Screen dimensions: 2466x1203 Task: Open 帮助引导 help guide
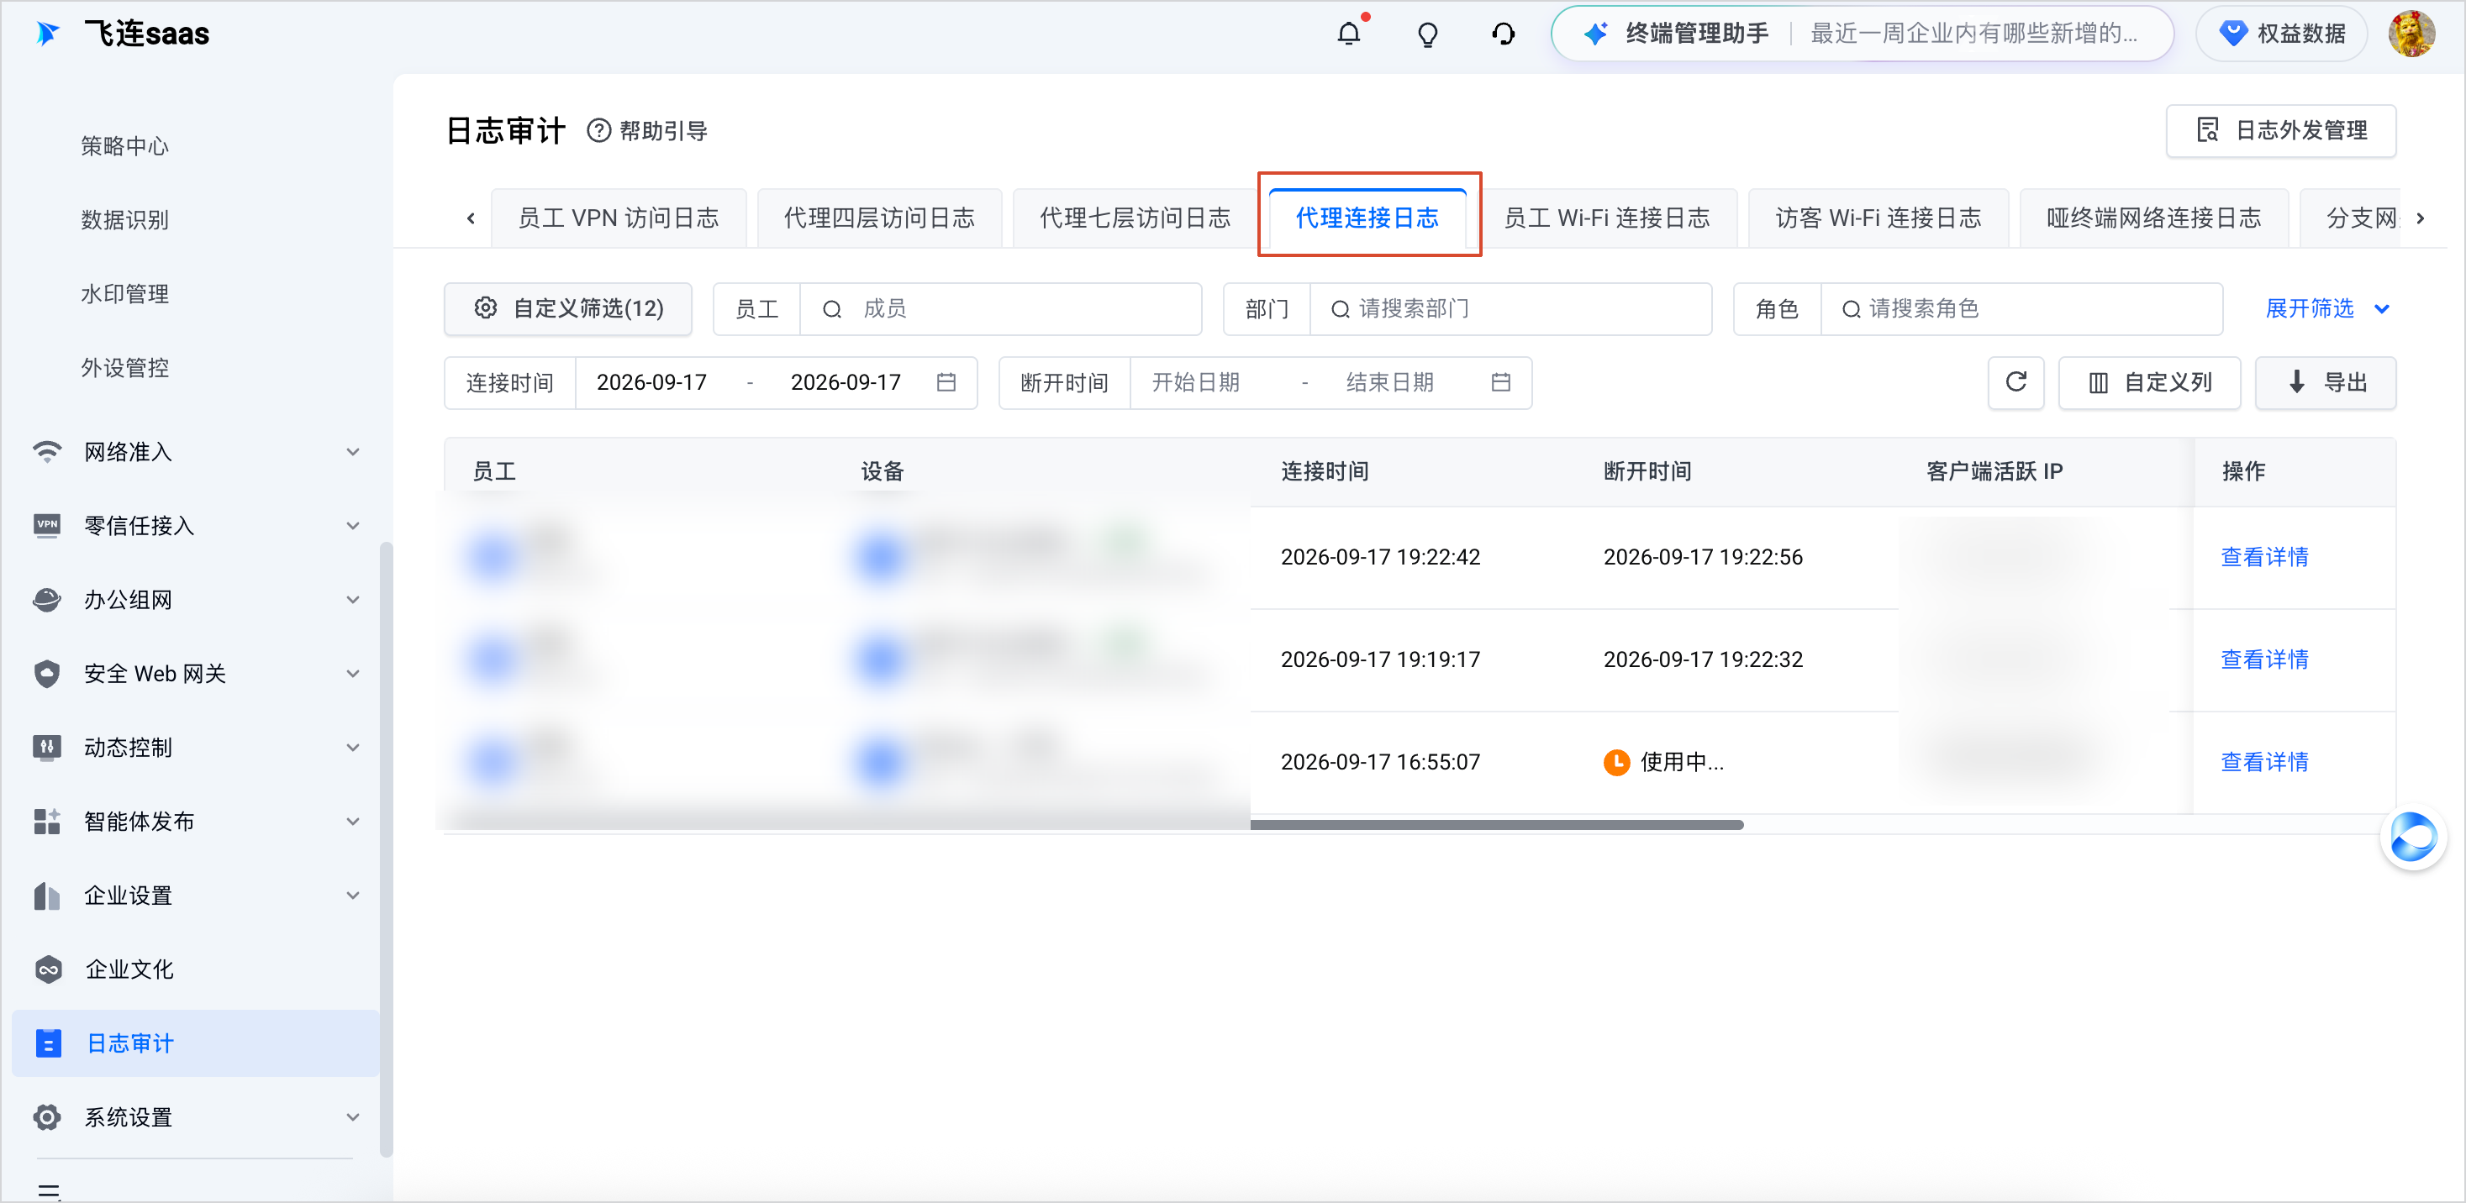648,130
